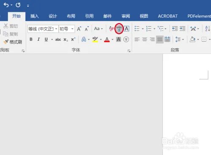Click the Shrink Font icon
The image size is (211, 155).
click(87, 29)
